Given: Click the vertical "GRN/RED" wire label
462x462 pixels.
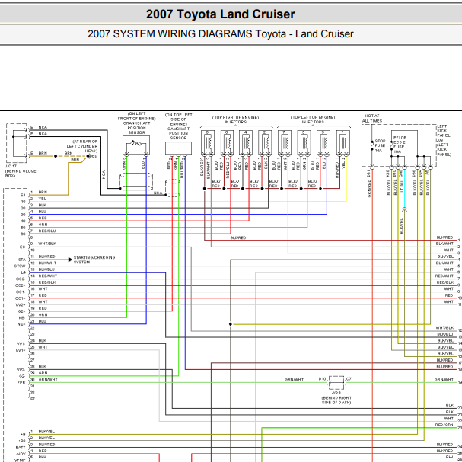Looking at the screenshot, I should pos(369,189).
